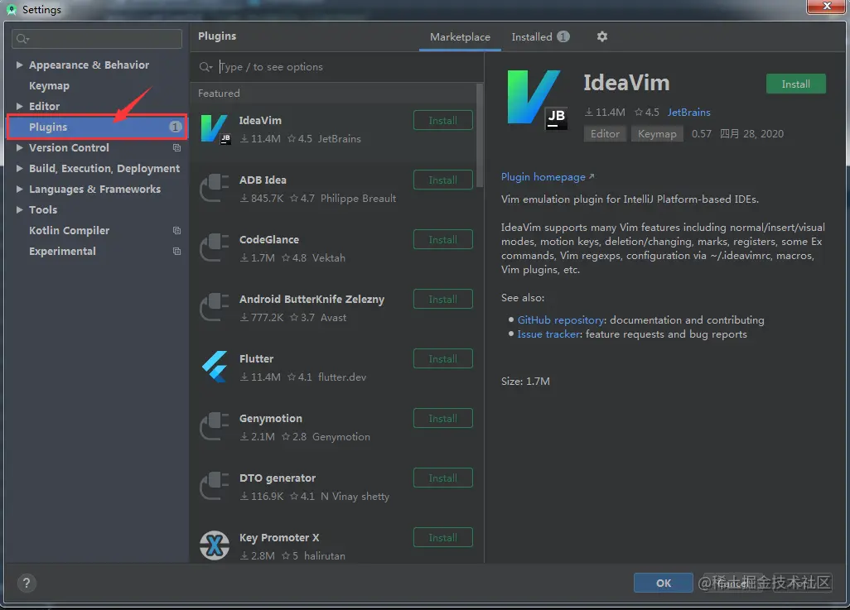Click the Plugins update count badge
Image resolution: width=850 pixels, height=610 pixels.
pos(175,127)
